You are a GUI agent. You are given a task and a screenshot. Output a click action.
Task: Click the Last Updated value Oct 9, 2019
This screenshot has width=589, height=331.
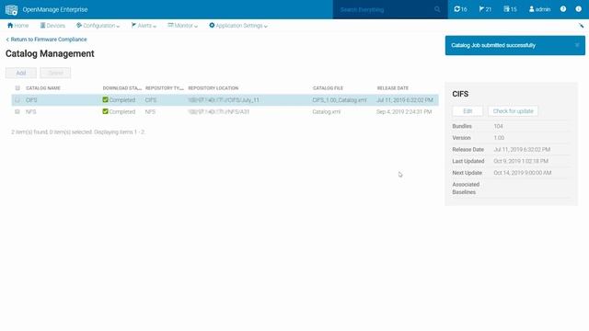tap(521, 161)
